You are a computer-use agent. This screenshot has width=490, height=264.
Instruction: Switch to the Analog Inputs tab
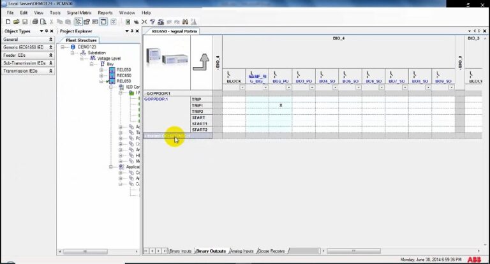tap(242, 251)
